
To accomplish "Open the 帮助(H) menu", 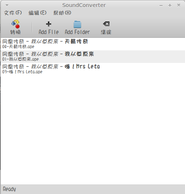I will click(x=62, y=13).
